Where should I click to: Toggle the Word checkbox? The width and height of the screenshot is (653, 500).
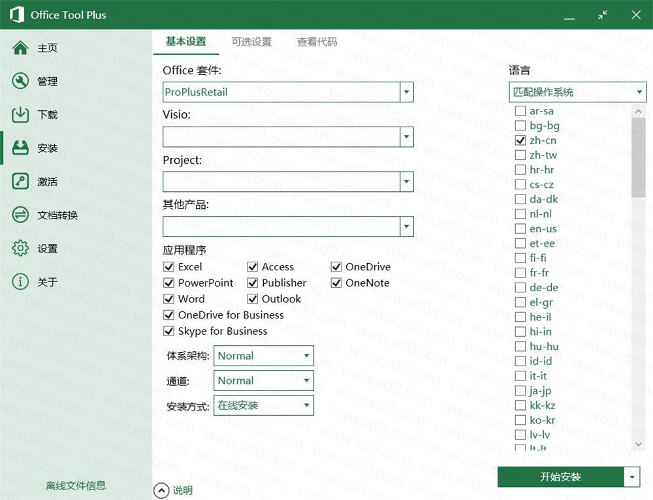(168, 299)
